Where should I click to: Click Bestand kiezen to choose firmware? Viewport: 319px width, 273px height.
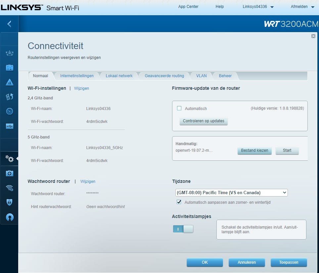point(254,150)
